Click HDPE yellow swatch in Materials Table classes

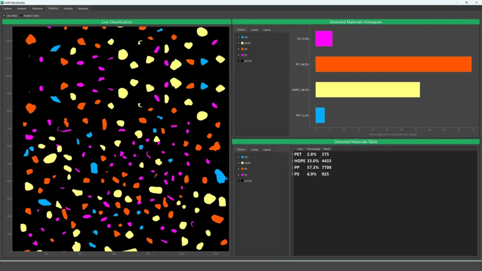[242, 163]
